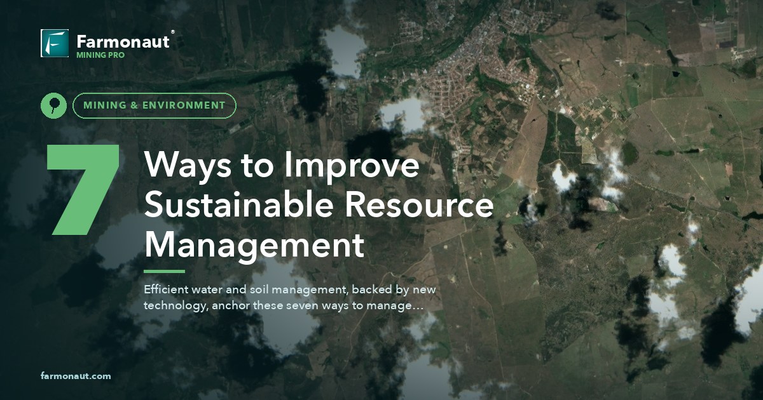This screenshot has height=400, width=763.
Task: Click the headline Ways to Improve Sustainable Resource Management
Action: (x=319, y=206)
